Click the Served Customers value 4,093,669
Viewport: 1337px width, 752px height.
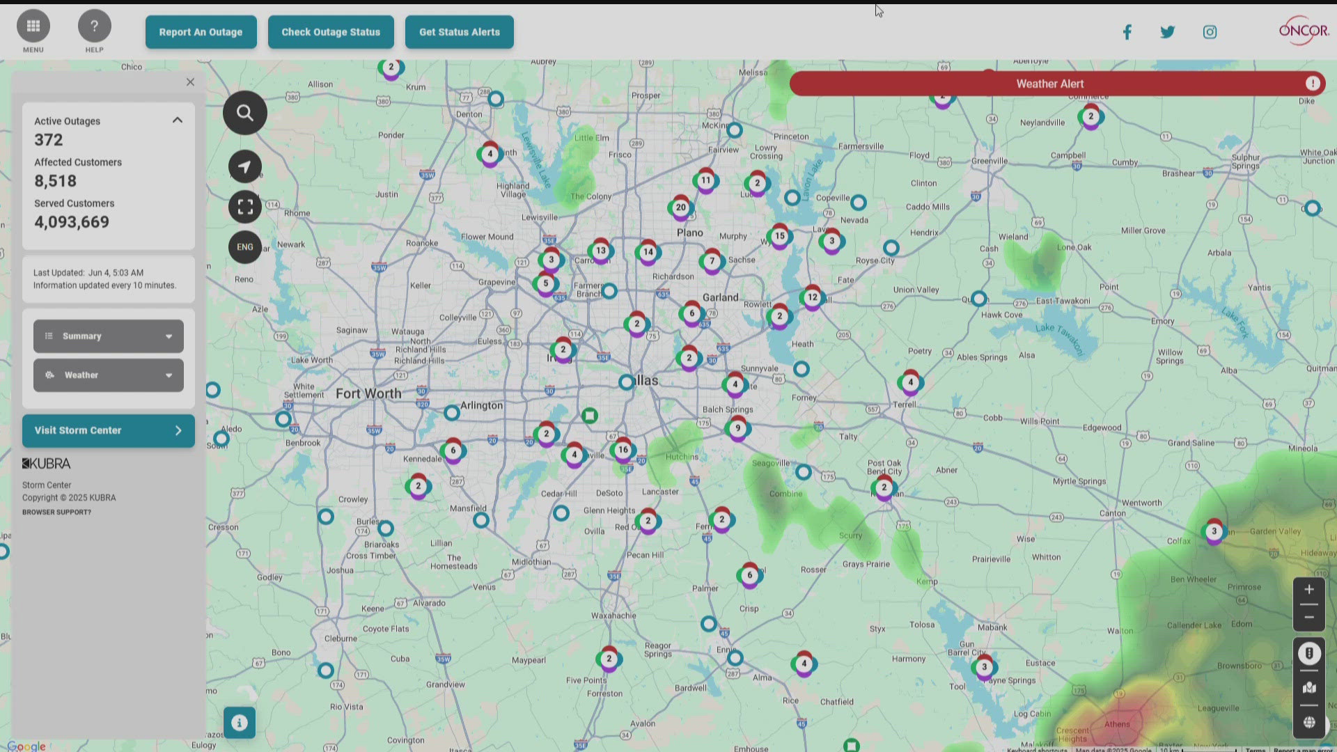coord(72,222)
